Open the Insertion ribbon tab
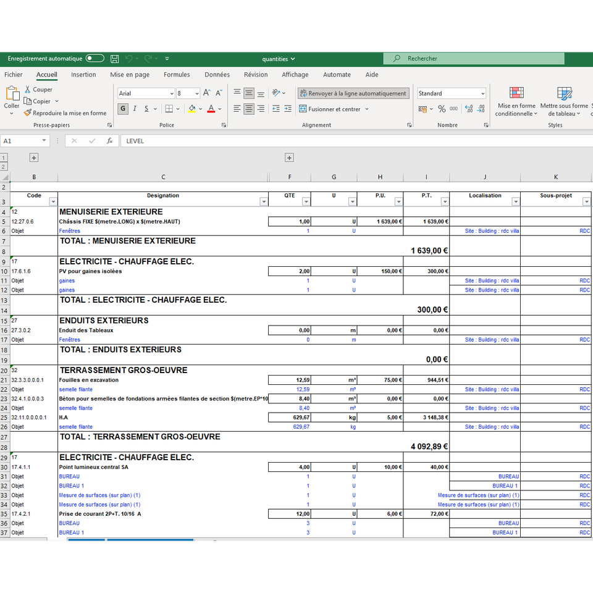The width and height of the screenshot is (593, 593). (x=83, y=75)
